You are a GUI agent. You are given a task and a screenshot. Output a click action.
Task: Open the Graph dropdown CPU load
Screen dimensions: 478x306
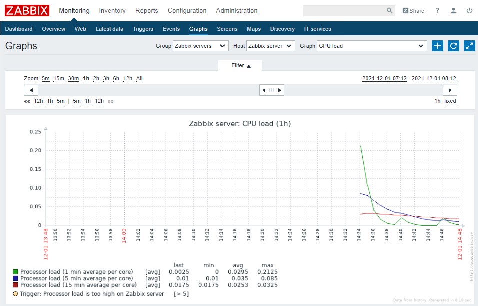[372, 46]
